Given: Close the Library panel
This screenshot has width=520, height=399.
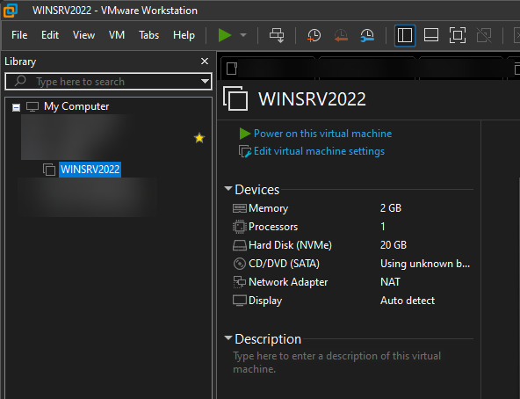Looking at the screenshot, I should point(205,61).
